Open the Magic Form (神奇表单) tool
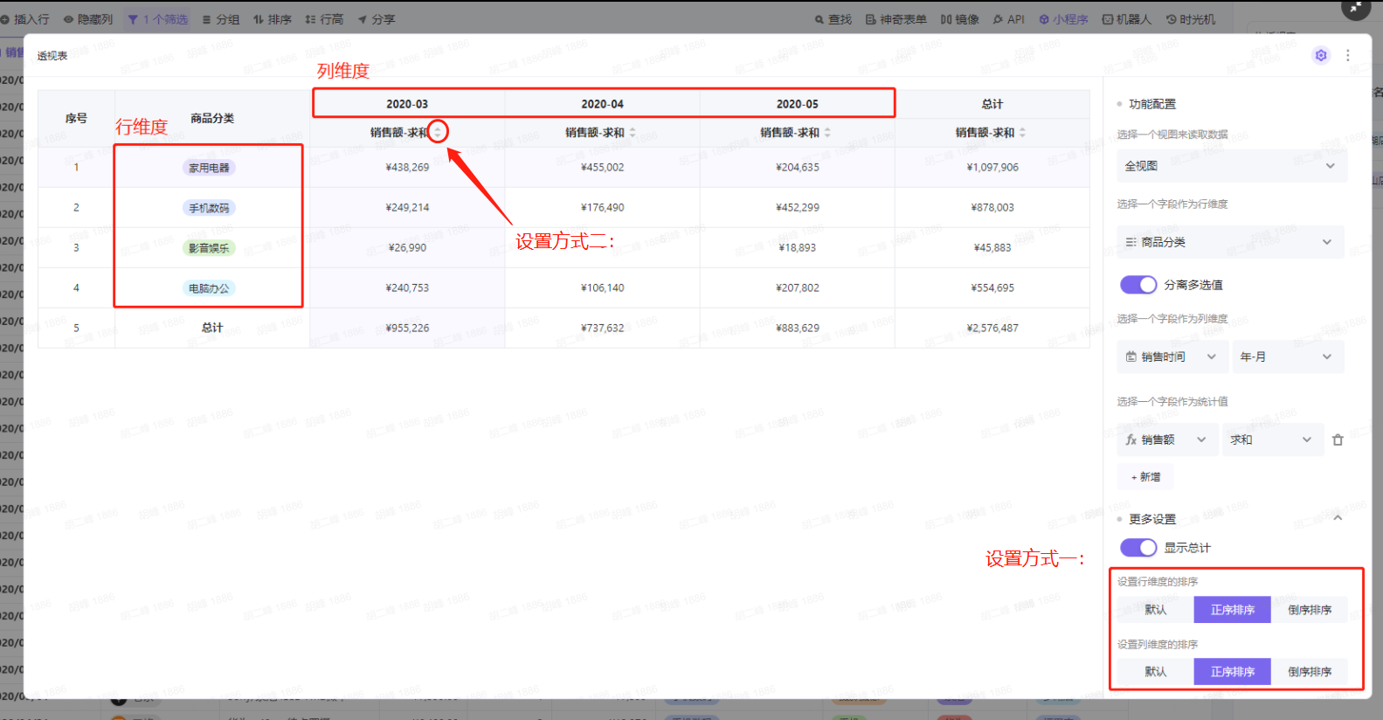1383x720 pixels. [896, 19]
